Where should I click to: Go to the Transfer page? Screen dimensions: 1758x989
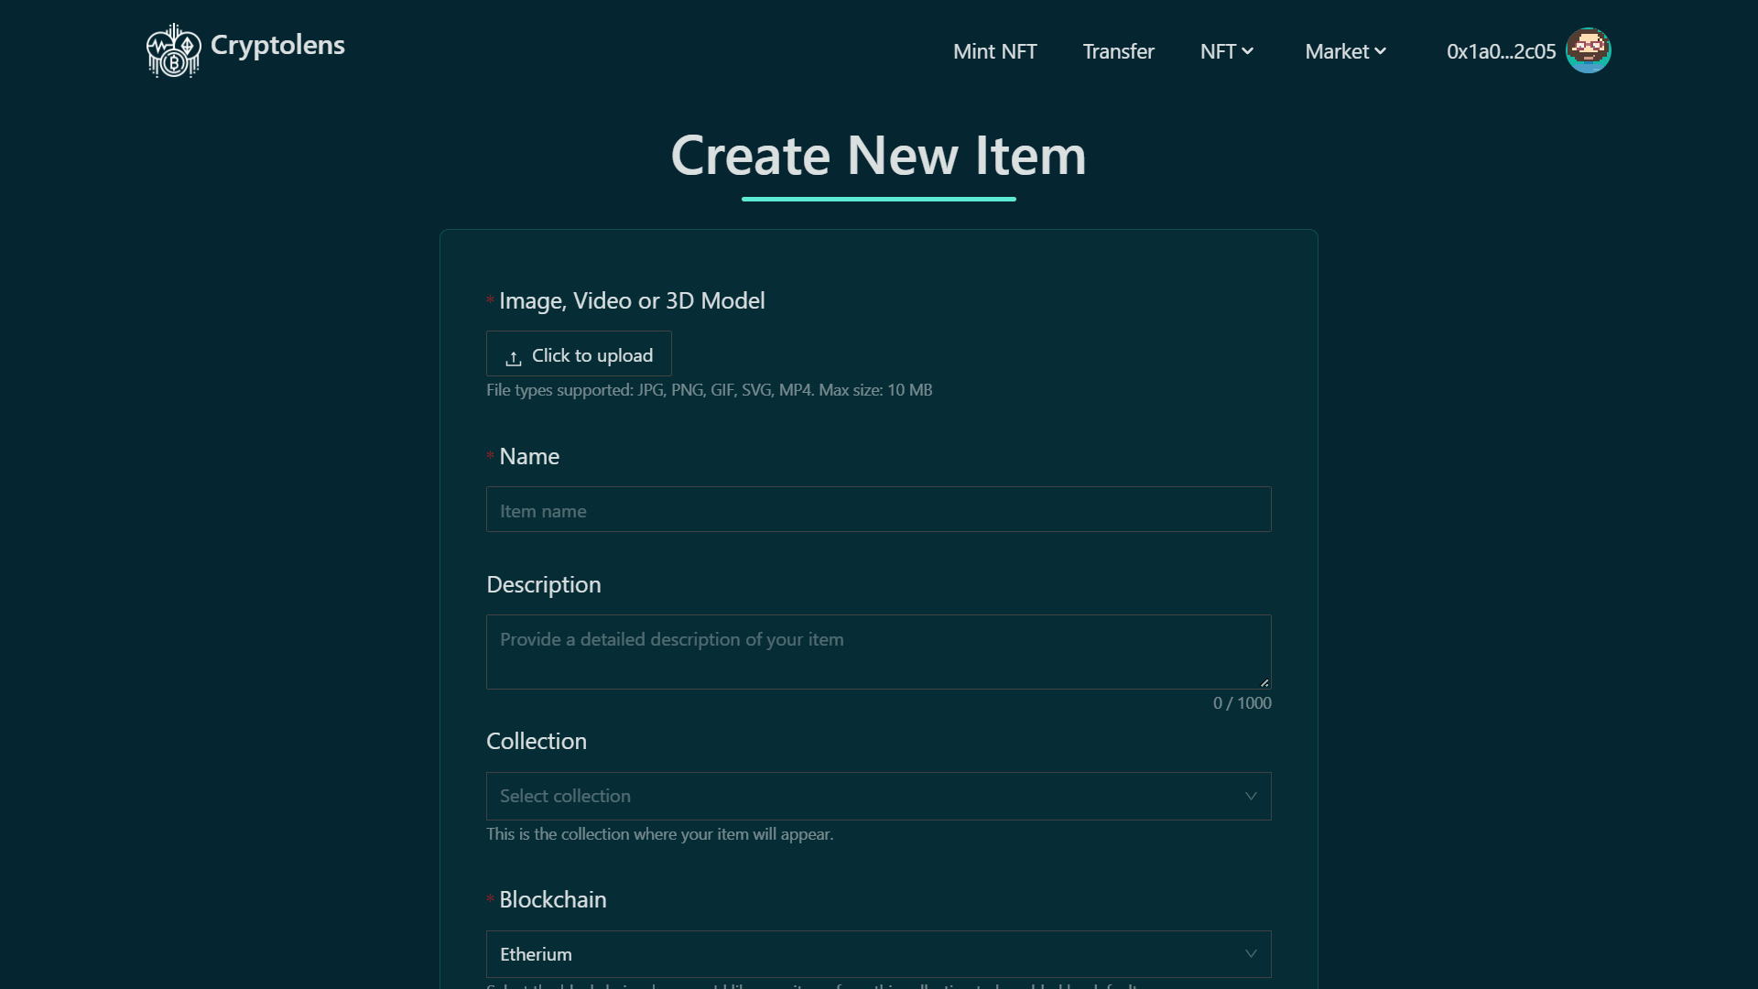(1118, 51)
